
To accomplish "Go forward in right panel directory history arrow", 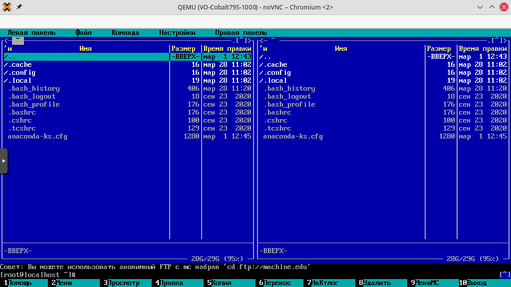I will (505, 40).
